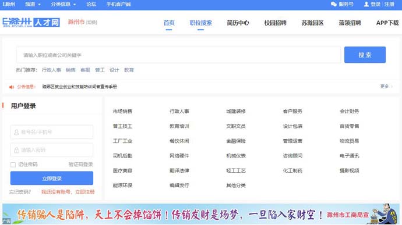
Task: Select hot recommendation 教育
Action: pos(129,70)
